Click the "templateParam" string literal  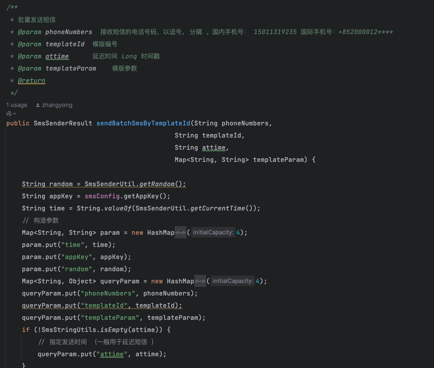pyautogui.click(x=112, y=318)
